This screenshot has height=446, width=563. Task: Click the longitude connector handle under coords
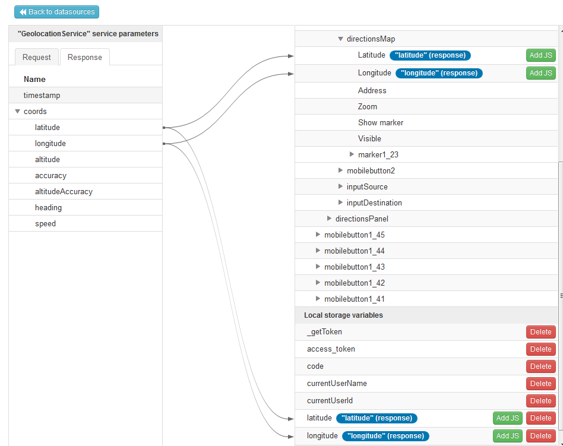coord(163,143)
